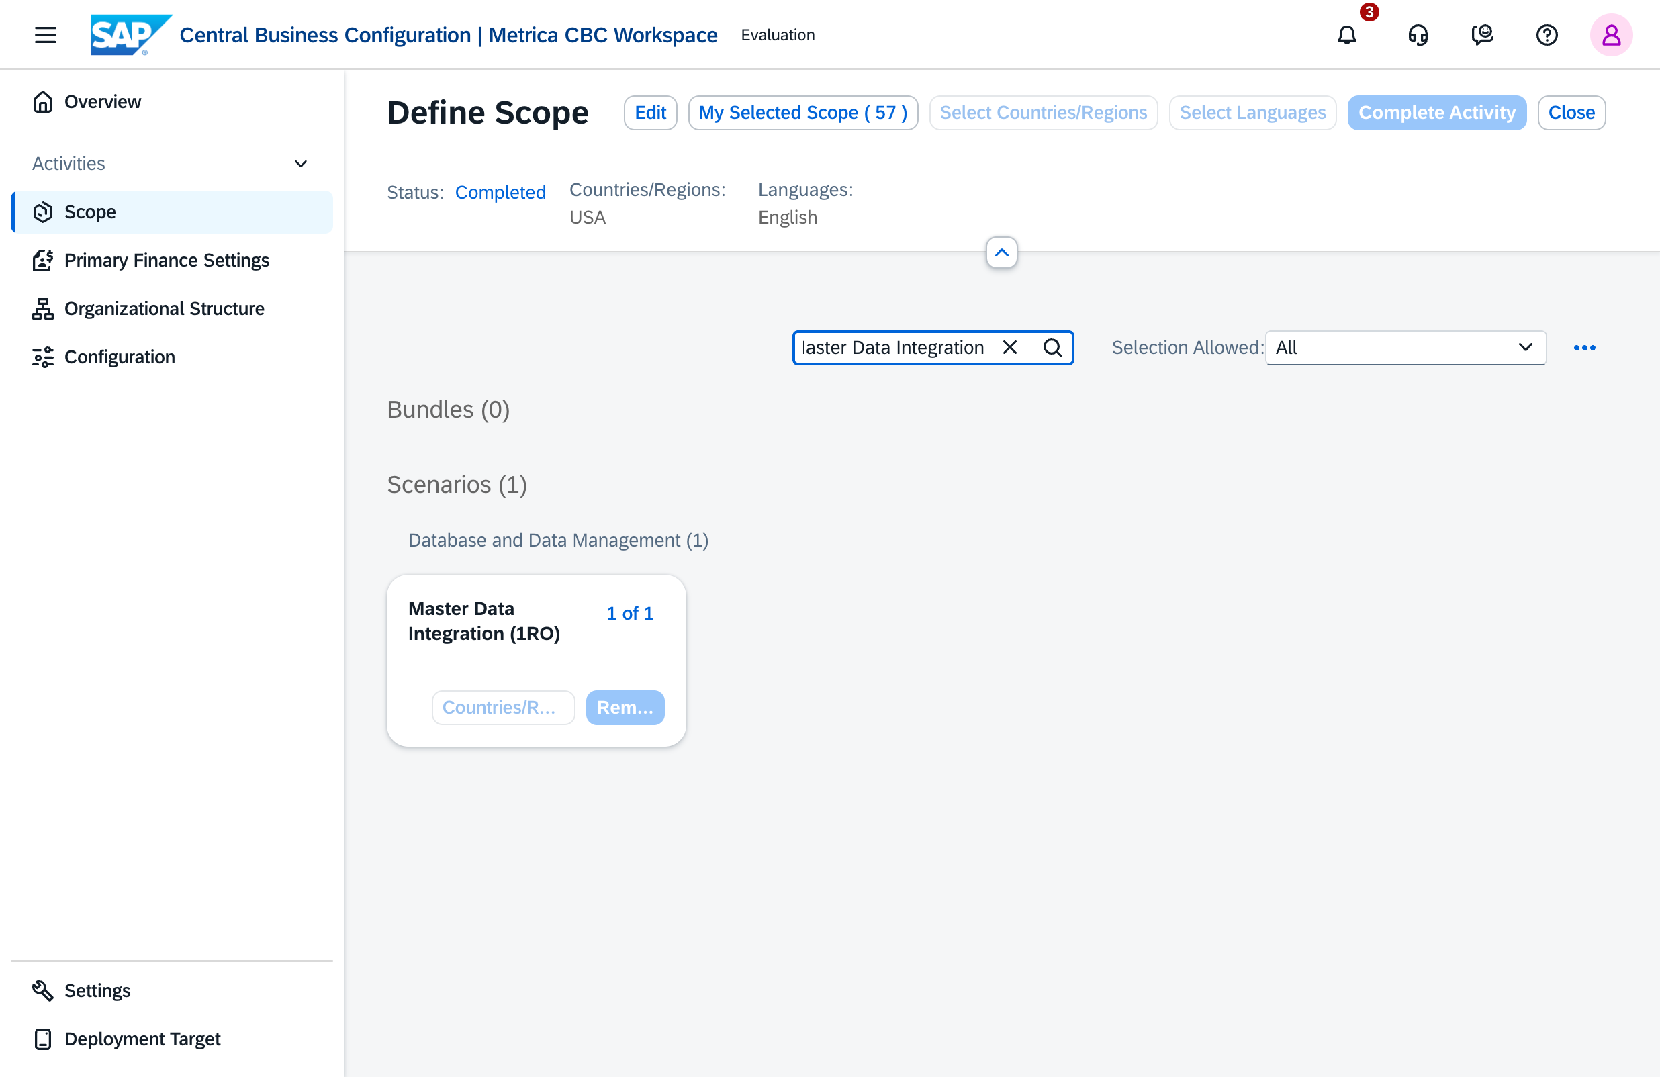Click the Rem... button on scenario card
Image resolution: width=1660 pixels, height=1077 pixels.
(625, 707)
